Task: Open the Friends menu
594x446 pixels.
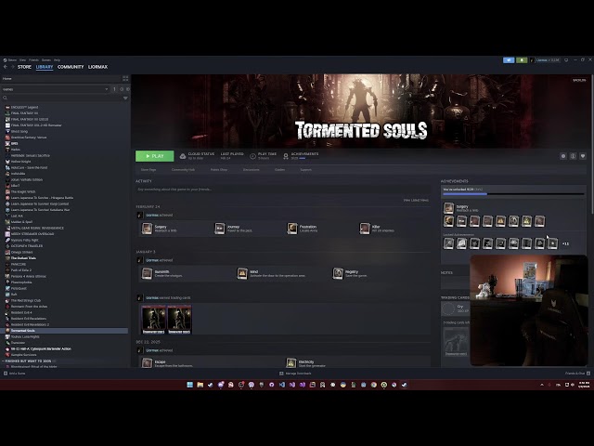Action: click(33, 59)
